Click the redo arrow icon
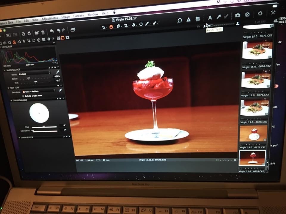Screen dimensions: 286x214 pos(63,30)
